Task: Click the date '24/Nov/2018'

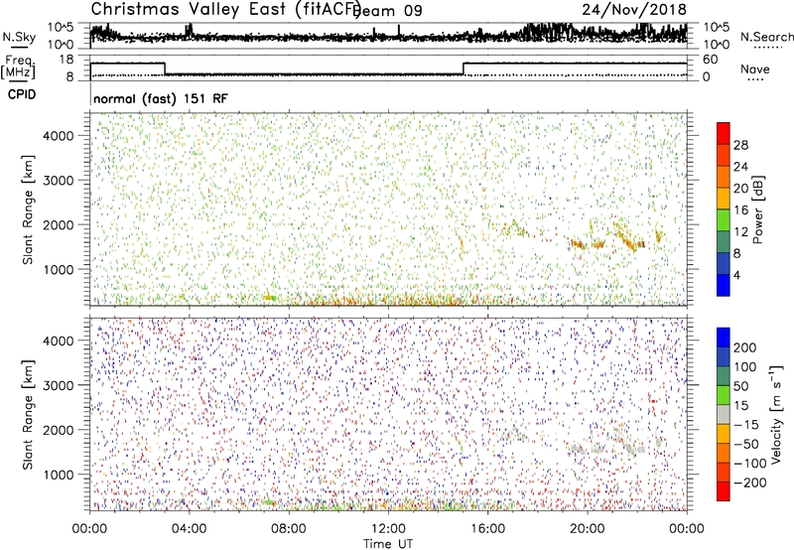Action: coord(634,9)
